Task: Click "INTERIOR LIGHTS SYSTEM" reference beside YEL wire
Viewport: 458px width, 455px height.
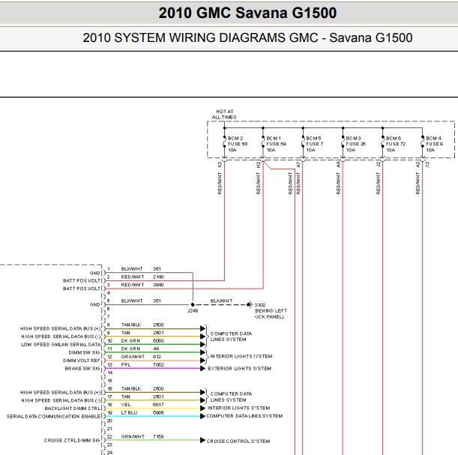Action: [238, 408]
